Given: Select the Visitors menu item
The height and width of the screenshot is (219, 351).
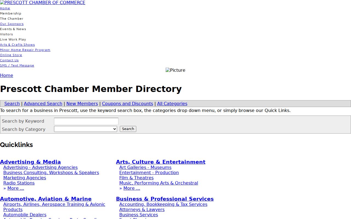Looking at the screenshot, I should [x=6, y=34].
